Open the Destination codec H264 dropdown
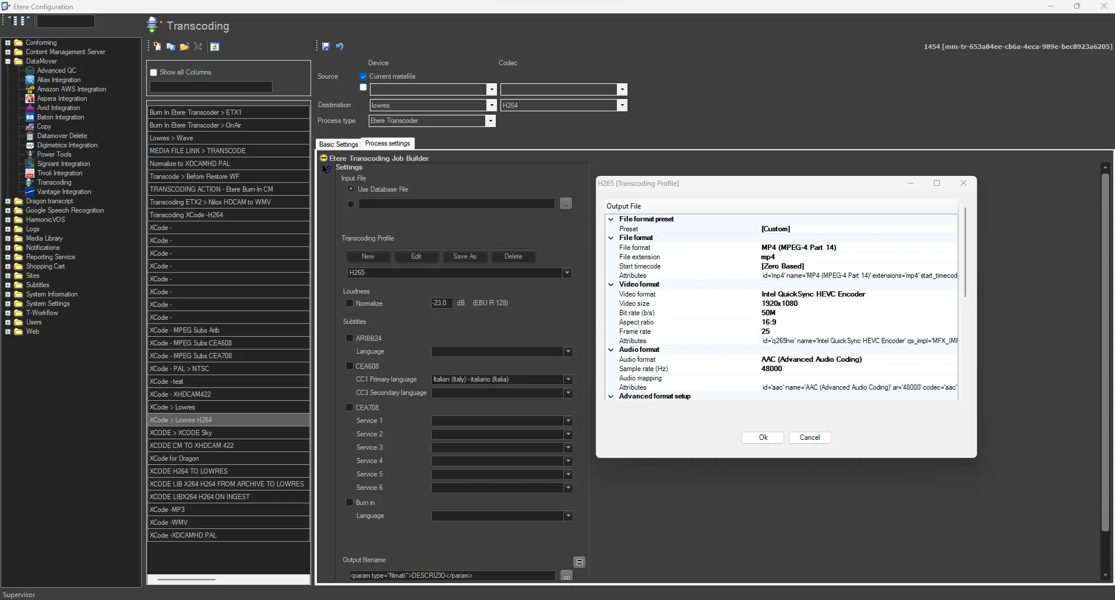This screenshot has height=600, width=1115. (622, 105)
